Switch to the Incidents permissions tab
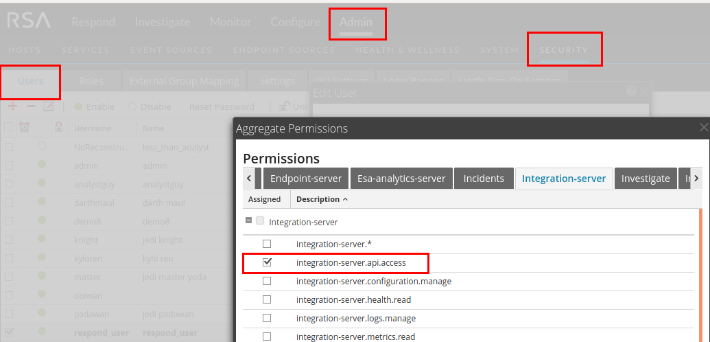This screenshot has height=342, width=710. coord(484,178)
